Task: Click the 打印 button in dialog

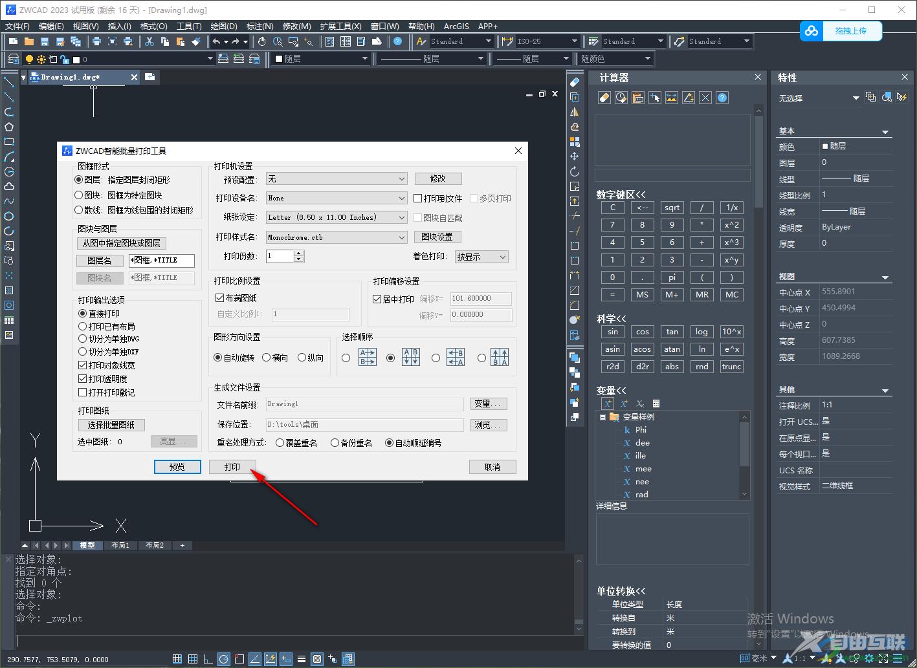Action: tap(232, 467)
